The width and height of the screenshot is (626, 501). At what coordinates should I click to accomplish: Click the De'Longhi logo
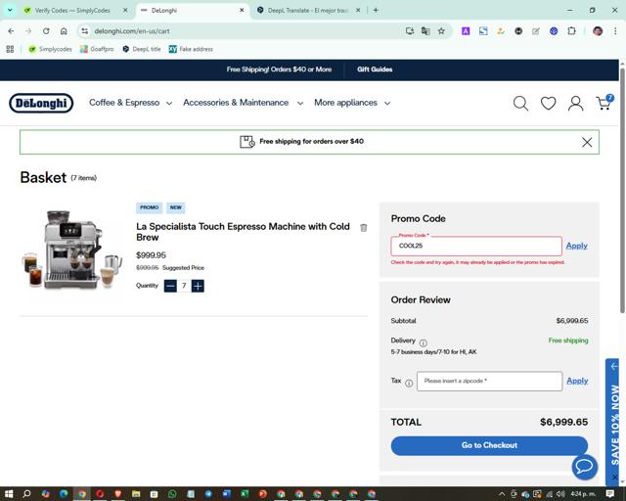41,103
